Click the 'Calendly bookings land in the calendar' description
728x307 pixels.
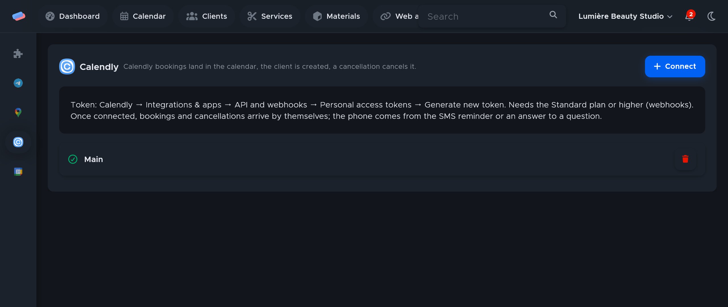270,67
